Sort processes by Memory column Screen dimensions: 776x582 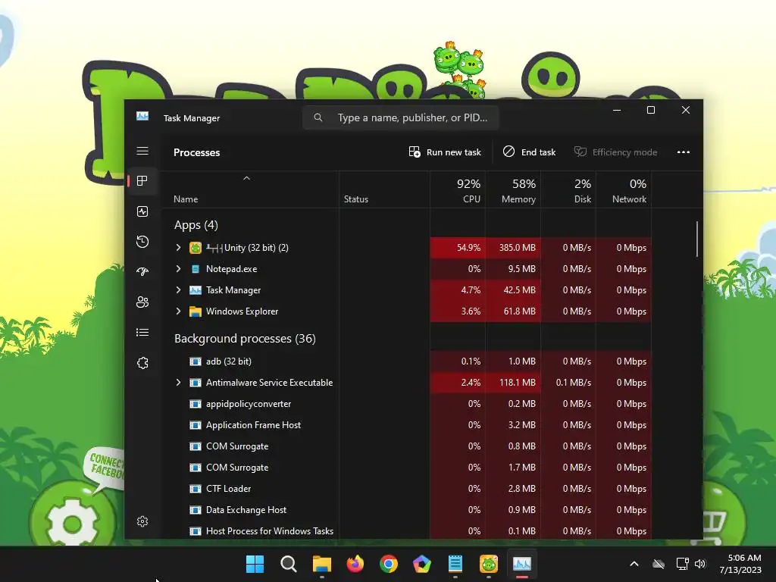513,190
